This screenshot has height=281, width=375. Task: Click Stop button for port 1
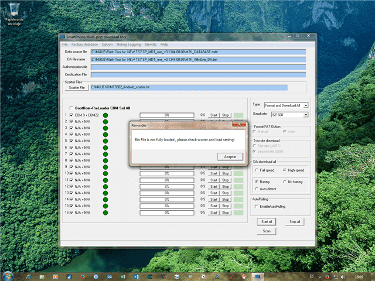click(x=225, y=115)
